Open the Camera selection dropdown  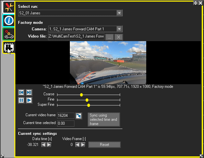pyautogui.click(x=119, y=29)
